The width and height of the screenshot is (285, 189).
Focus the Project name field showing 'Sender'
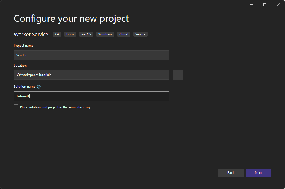(91, 55)
